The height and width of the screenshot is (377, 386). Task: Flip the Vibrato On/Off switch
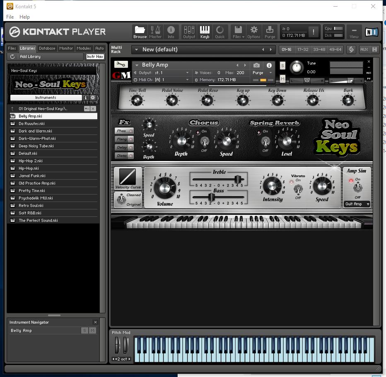298,189
